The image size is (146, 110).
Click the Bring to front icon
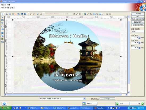click(x=95, y=14)
